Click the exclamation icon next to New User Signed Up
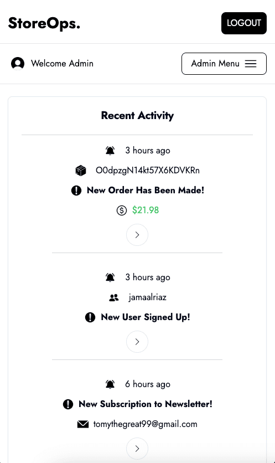275x463 pixels. [x=90, y=317]
